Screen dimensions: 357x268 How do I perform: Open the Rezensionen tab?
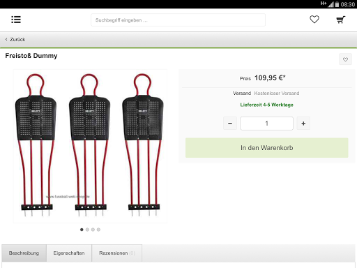117,253
